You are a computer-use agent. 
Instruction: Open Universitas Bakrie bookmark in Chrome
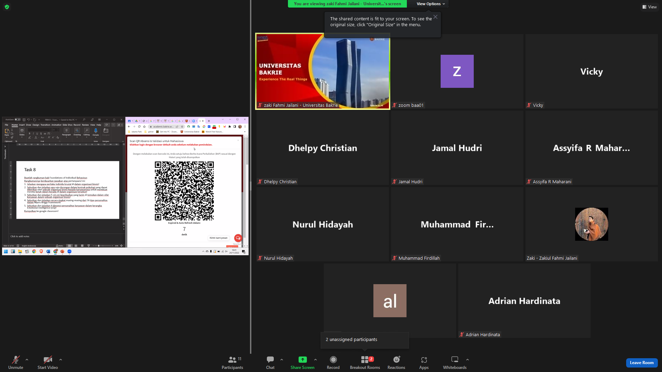(190, 132)
